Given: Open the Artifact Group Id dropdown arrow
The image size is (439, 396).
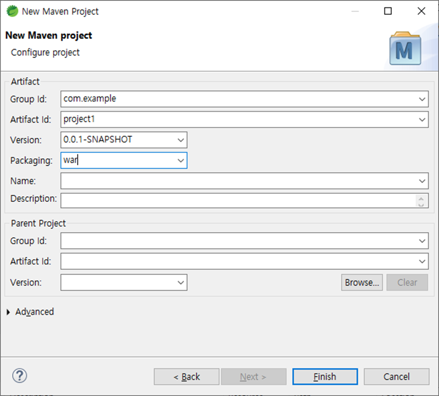Looking at the screenshot, I should click(422, 99).
